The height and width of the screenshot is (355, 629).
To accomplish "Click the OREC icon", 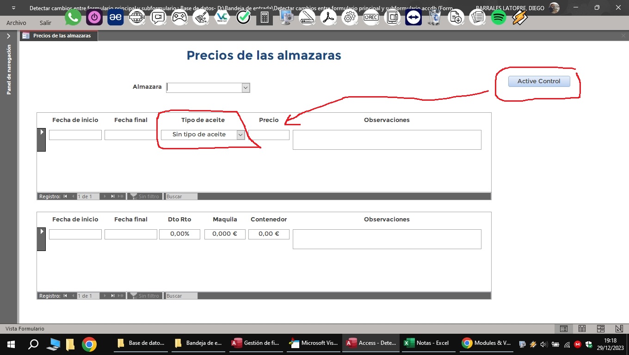I will (371, 18).
